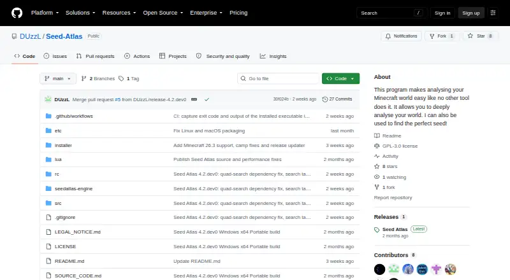The height and width of the screenshot is (280, 510).
Task: View 8 stars stargazers link
Action: point(386,166)
